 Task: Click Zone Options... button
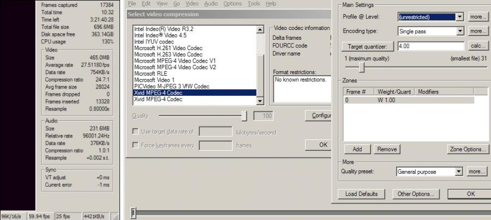point(468,149)
